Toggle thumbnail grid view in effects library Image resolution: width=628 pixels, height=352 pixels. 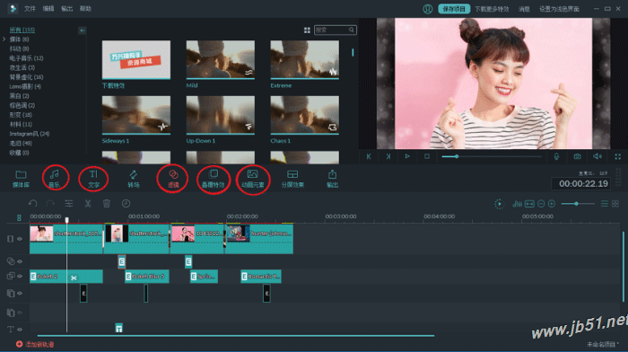pyautogui.click(x=307, y=30)
